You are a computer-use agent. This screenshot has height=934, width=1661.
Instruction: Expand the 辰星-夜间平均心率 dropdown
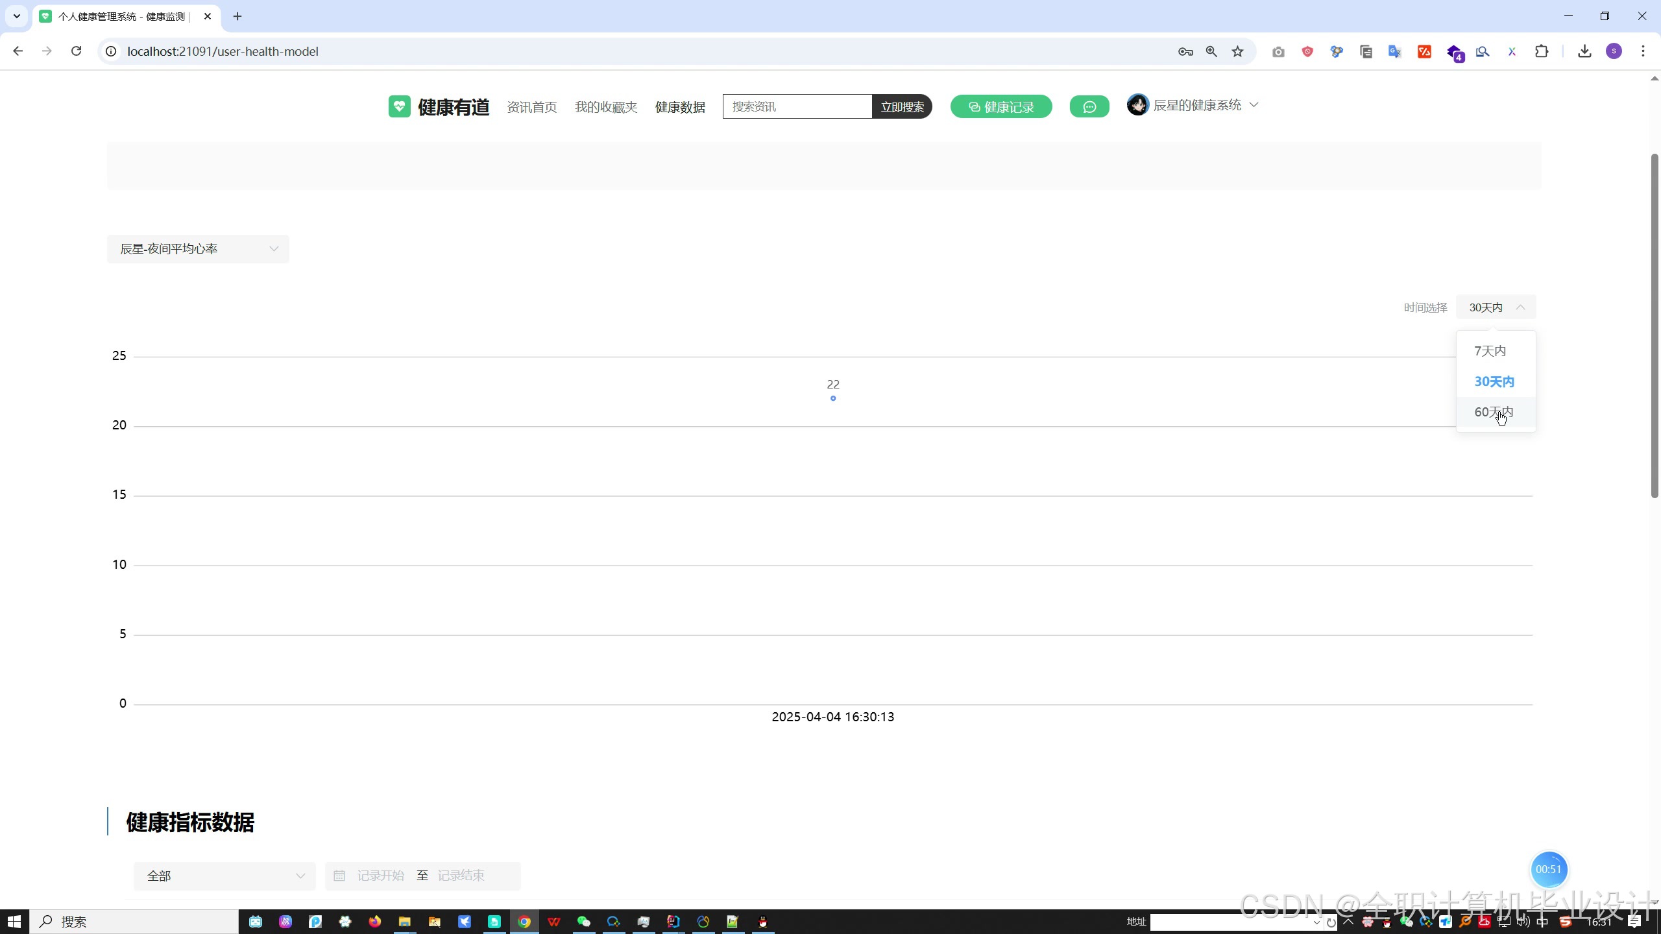click(198, 249)
